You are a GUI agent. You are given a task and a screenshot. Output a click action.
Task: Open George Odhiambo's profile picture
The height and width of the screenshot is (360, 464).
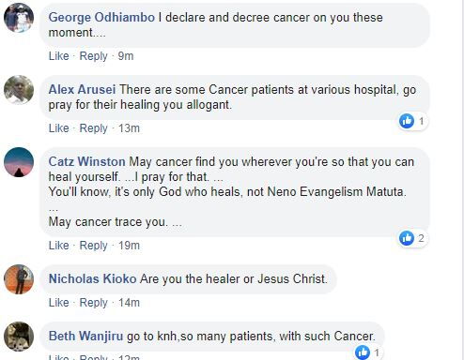click(19, 18)
